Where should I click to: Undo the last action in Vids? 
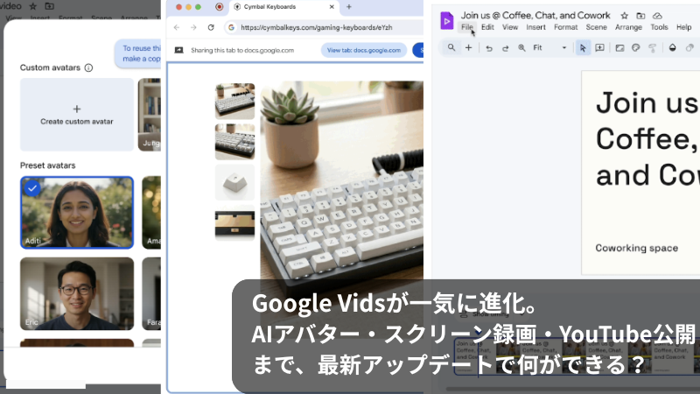pyautogui.click(x=489, y=47)
